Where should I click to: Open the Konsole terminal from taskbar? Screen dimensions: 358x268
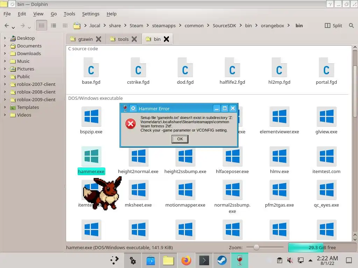(x=204, y=260)
